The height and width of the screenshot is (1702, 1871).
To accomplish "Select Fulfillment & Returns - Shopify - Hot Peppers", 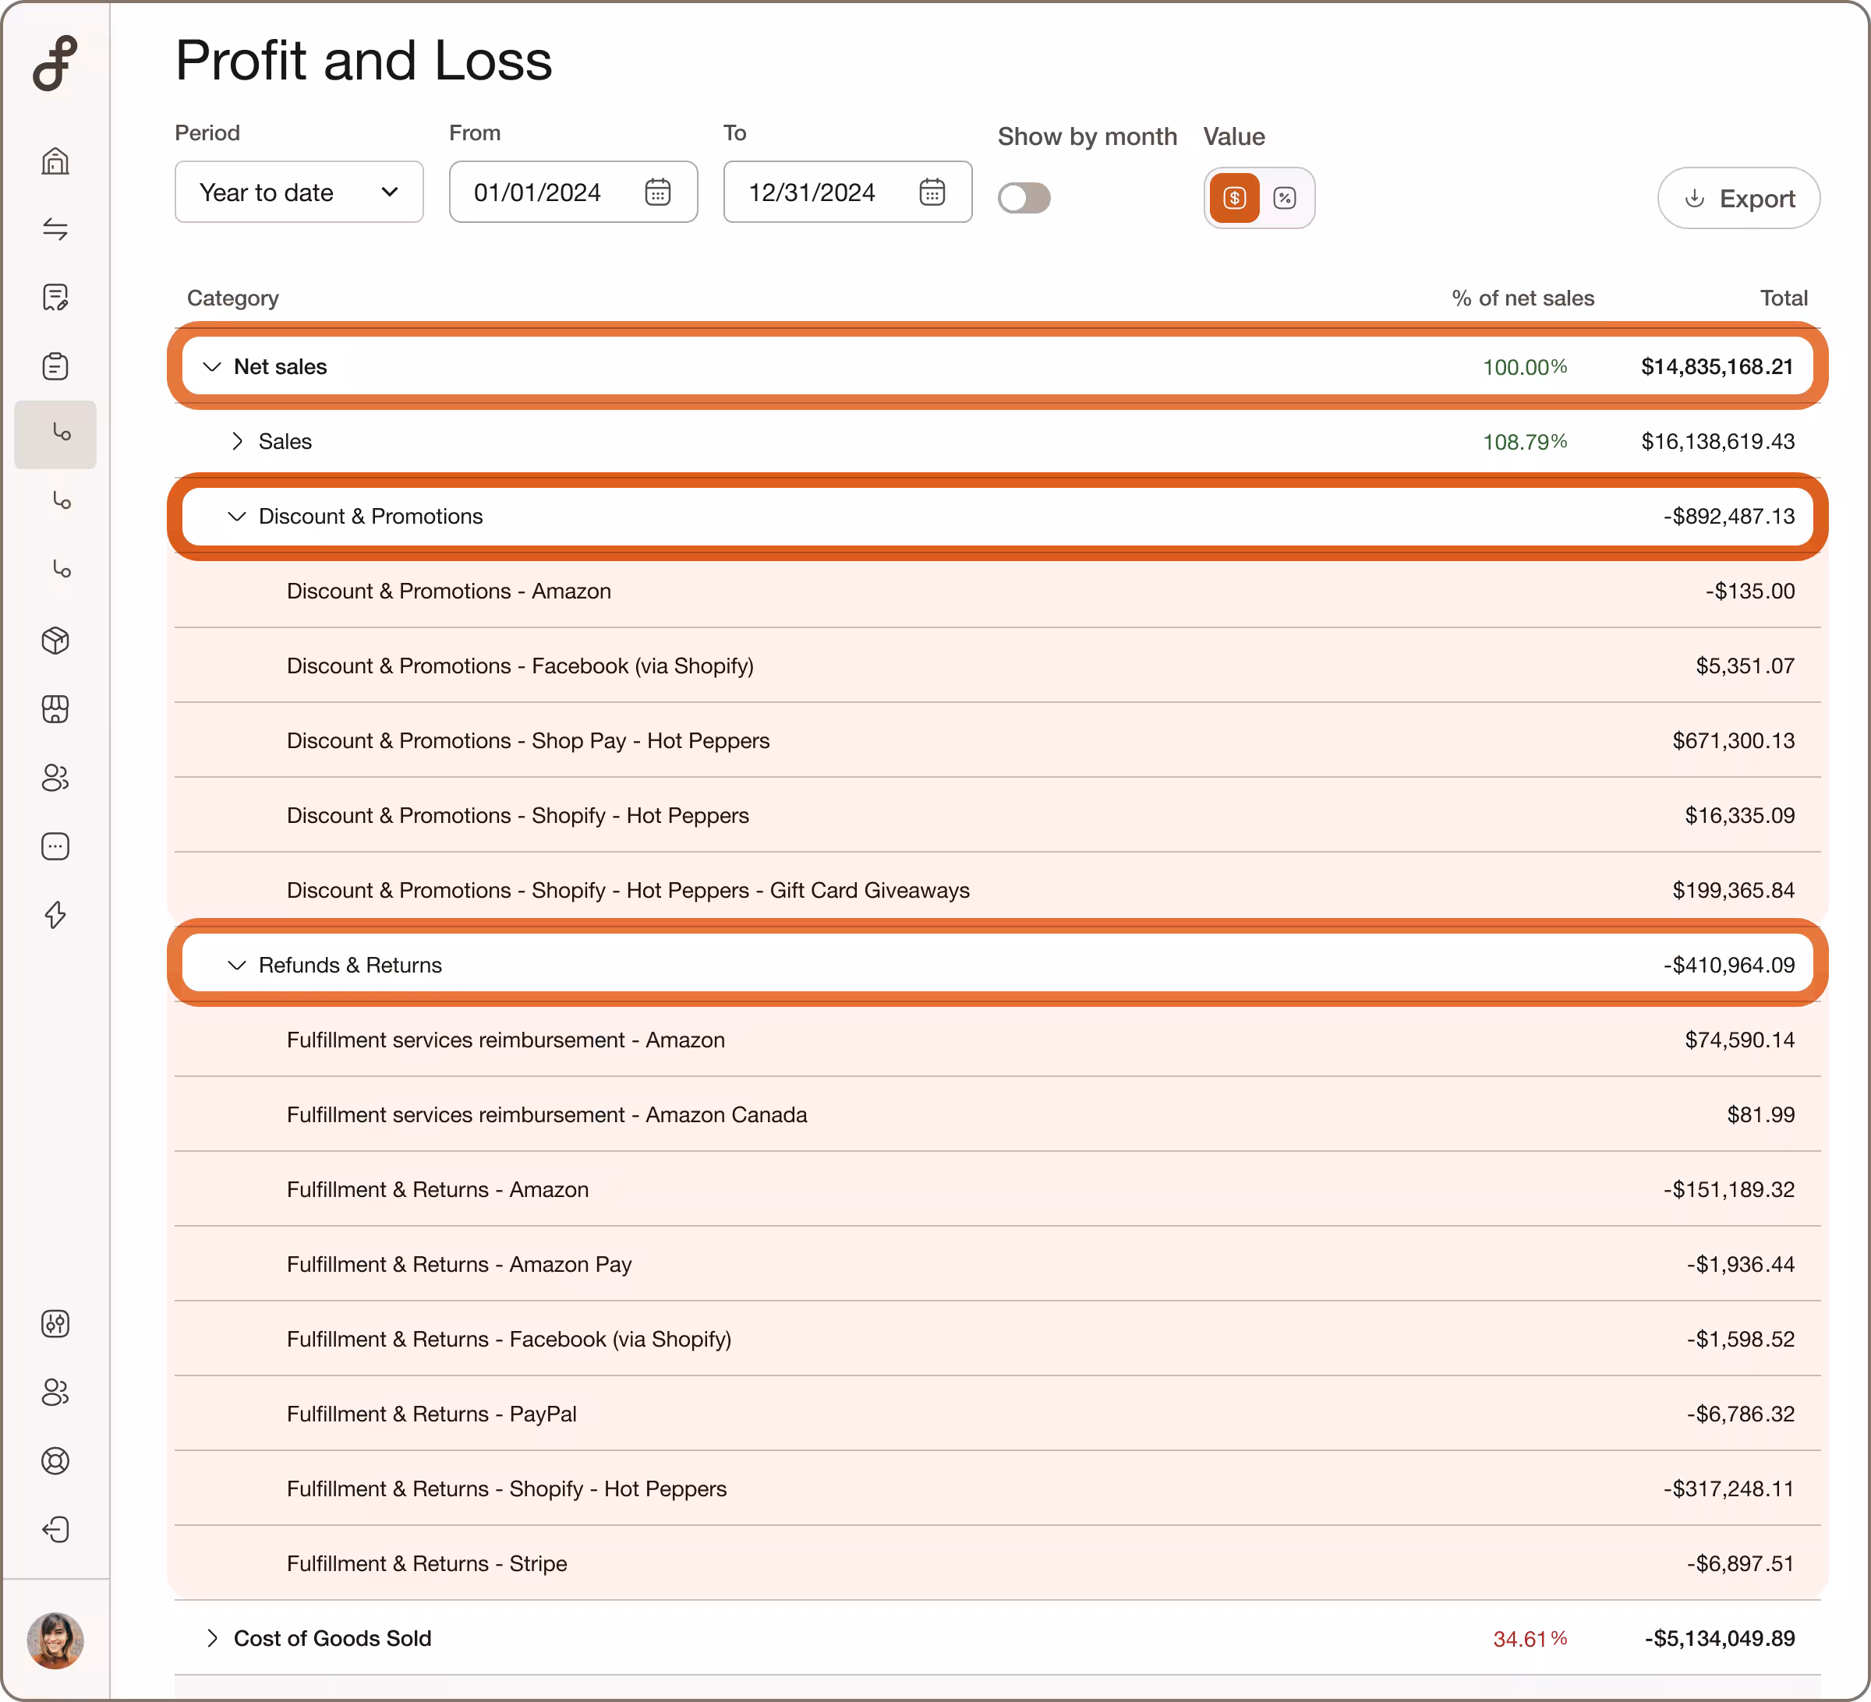I will (x=998, y=1488).
